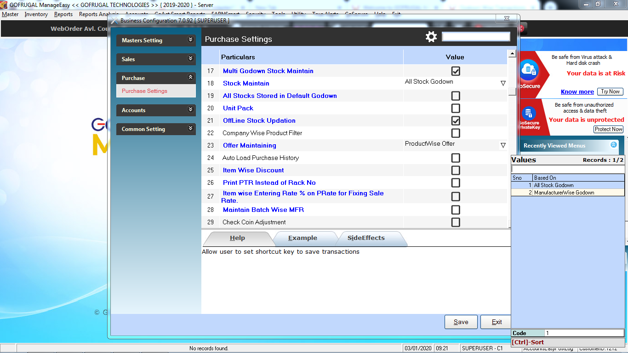Image resolution: width=628 pixels, height=353 pixels.
Task: Expand the Common Setting section
Action: tap(156, 129)
